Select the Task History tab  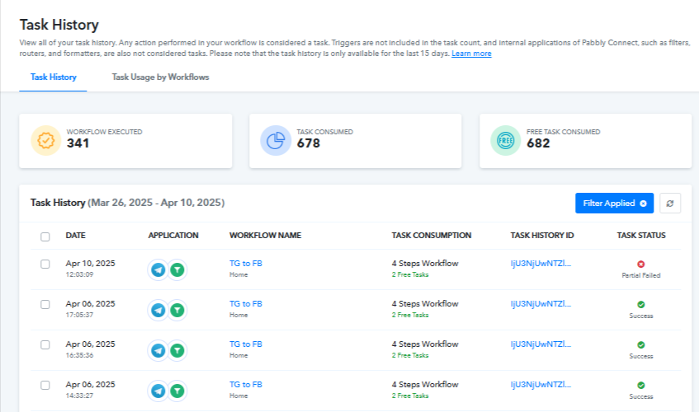[54, 77]
